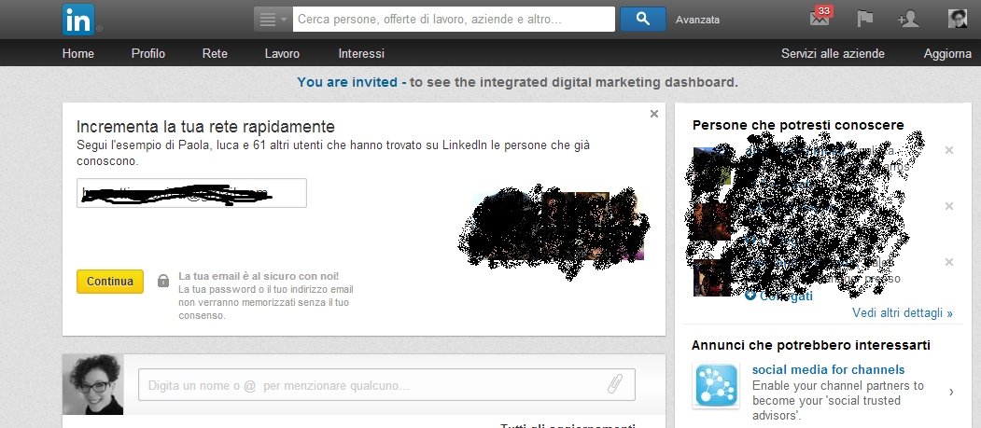Screen dimensions: 981x428
Task: Expand the social media ad chevron
Action: pos(951,392)
